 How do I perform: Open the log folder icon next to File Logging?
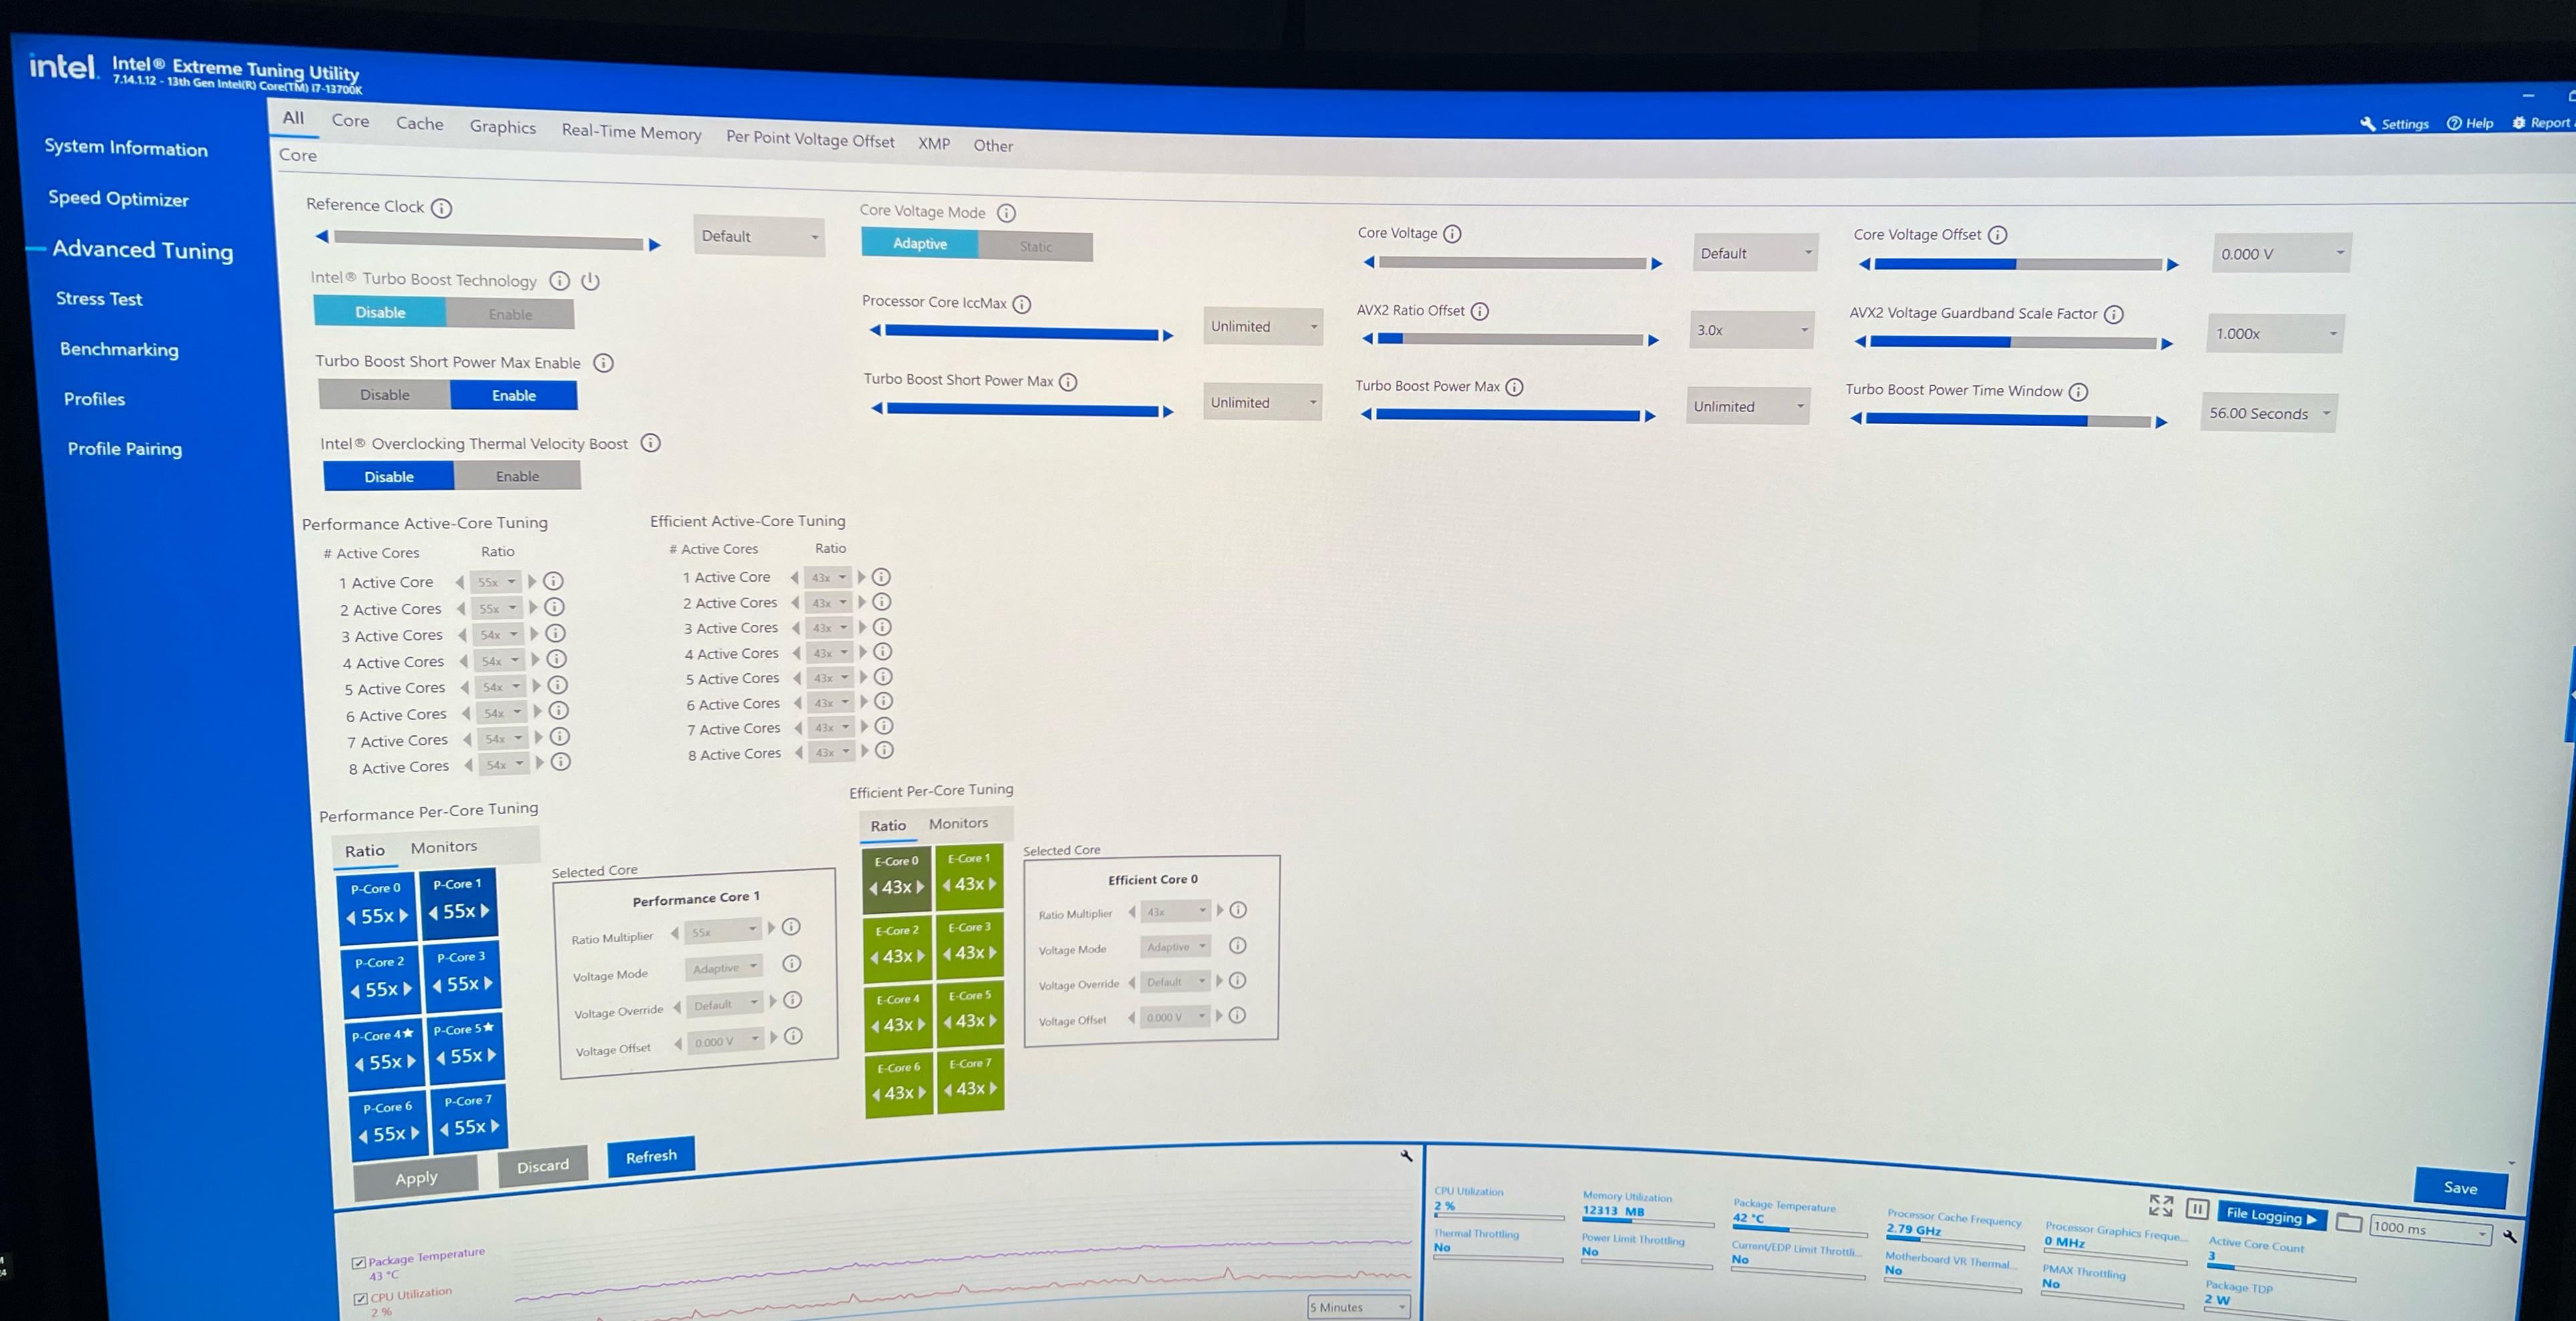pos(2349,1223)
